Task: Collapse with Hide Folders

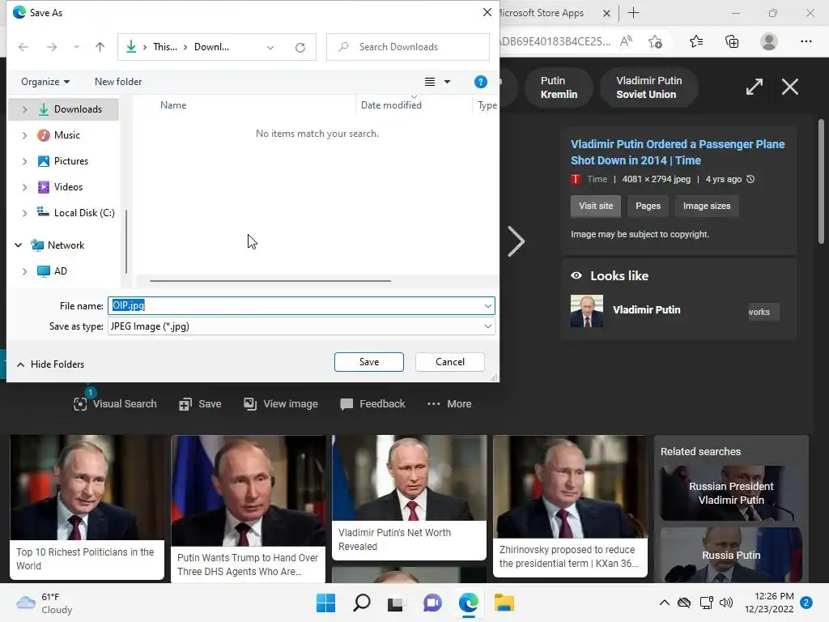Action: (x=50, y=364)
